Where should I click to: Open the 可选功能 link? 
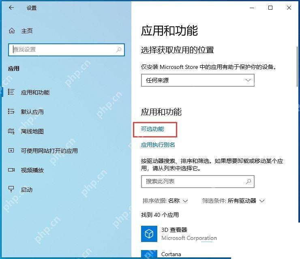click(152, 129)
